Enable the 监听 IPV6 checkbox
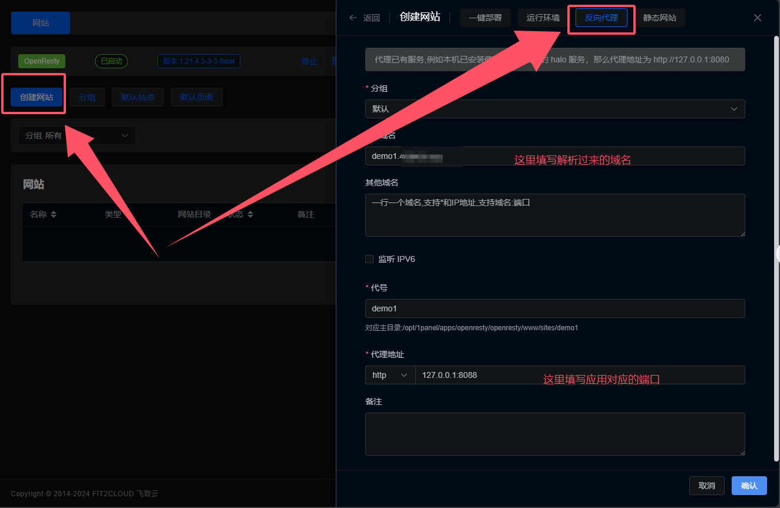Screen dimensions: 780x508 point(369,259)
